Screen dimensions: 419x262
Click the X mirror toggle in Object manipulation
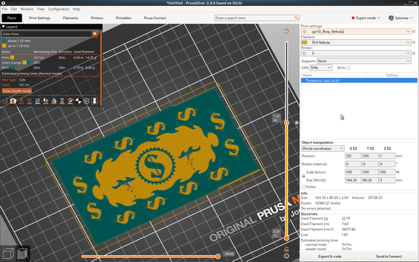pyautogui.click(x=355, y=149)
